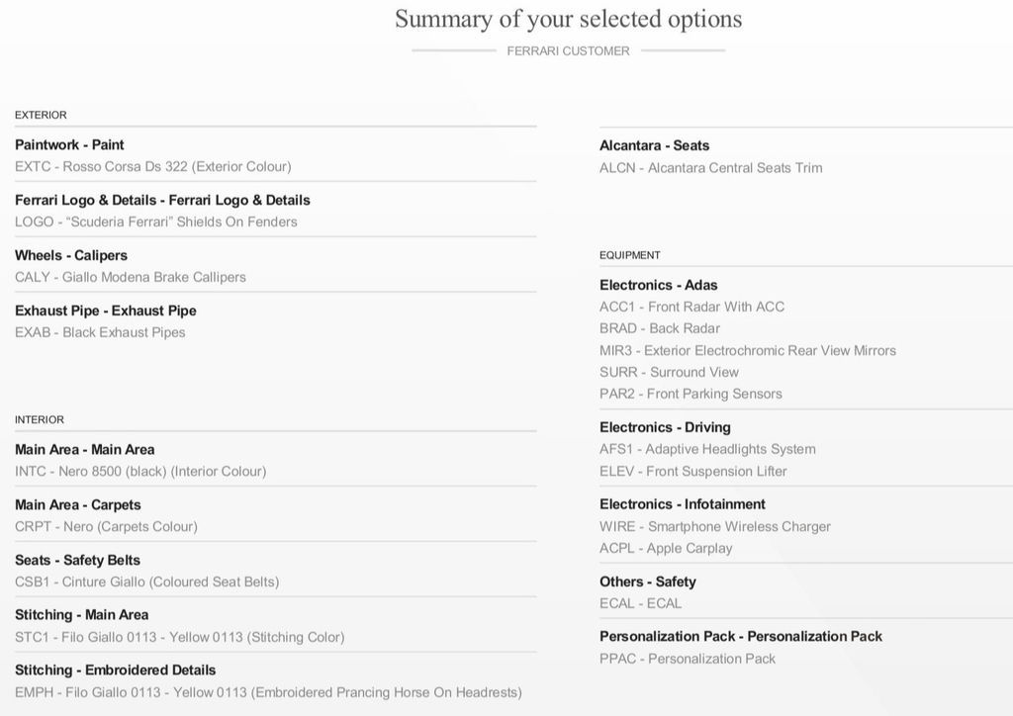The image size is (1013, 716).
Task: Select Front Radar With ACC option
Action: (x=691, y=307)
